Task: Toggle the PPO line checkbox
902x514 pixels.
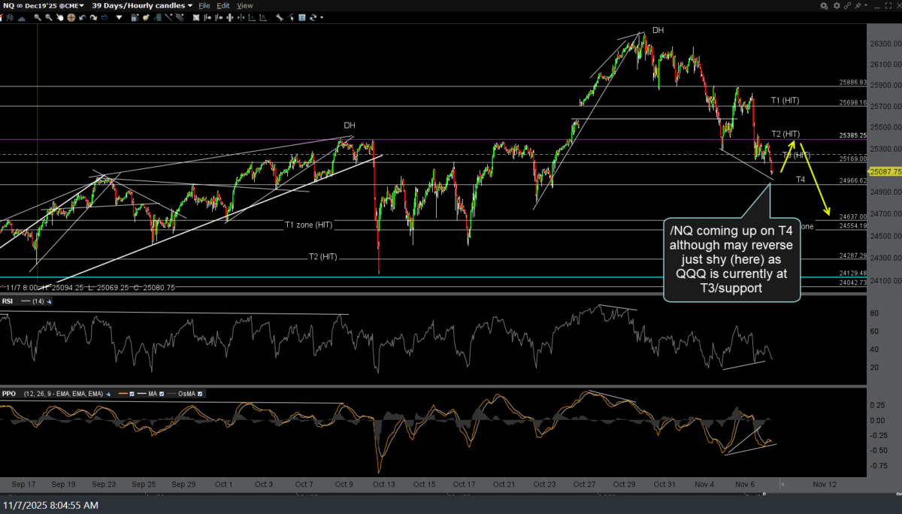Action: (131, 393)
